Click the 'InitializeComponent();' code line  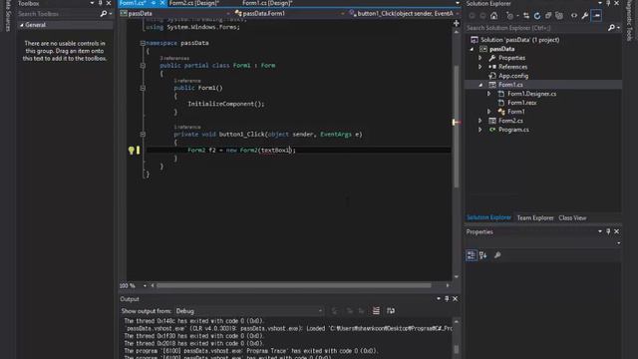[226, 104]
